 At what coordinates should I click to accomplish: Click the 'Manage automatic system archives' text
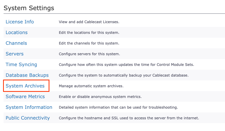pyautogui.click(x=91, y=86)
